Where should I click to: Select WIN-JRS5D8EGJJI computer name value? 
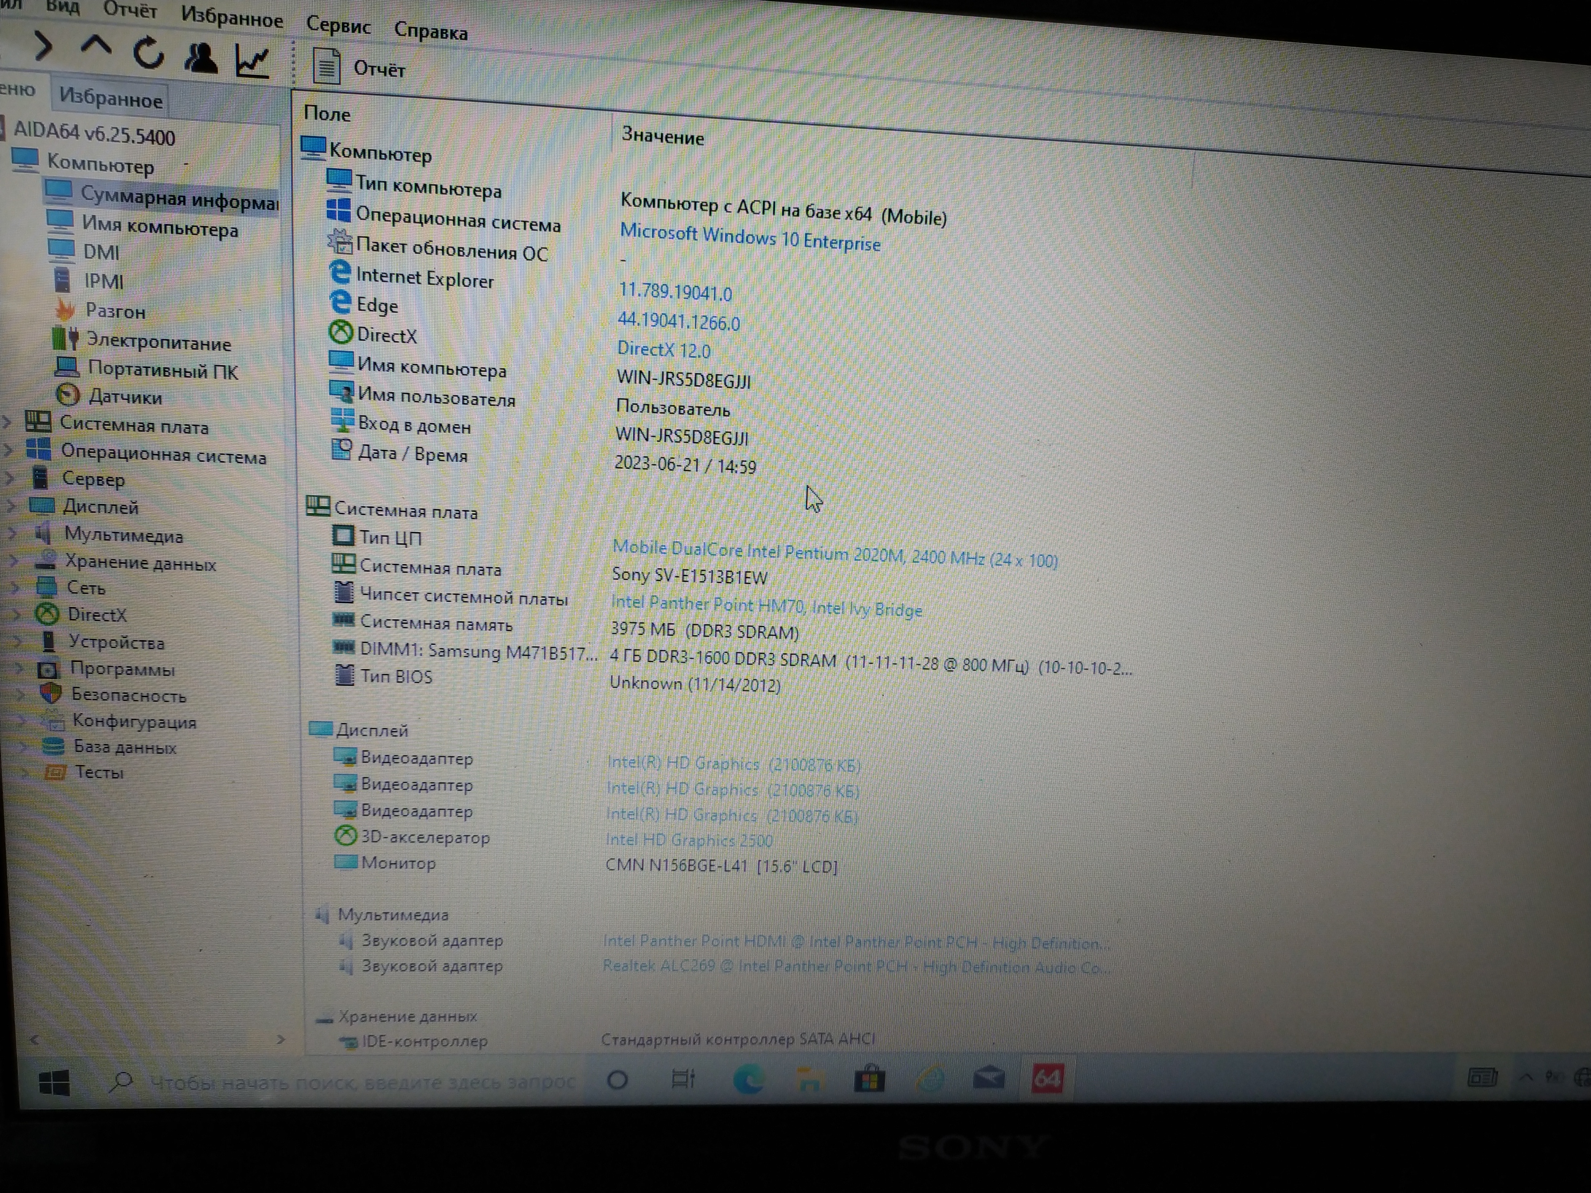coord(683,380)
